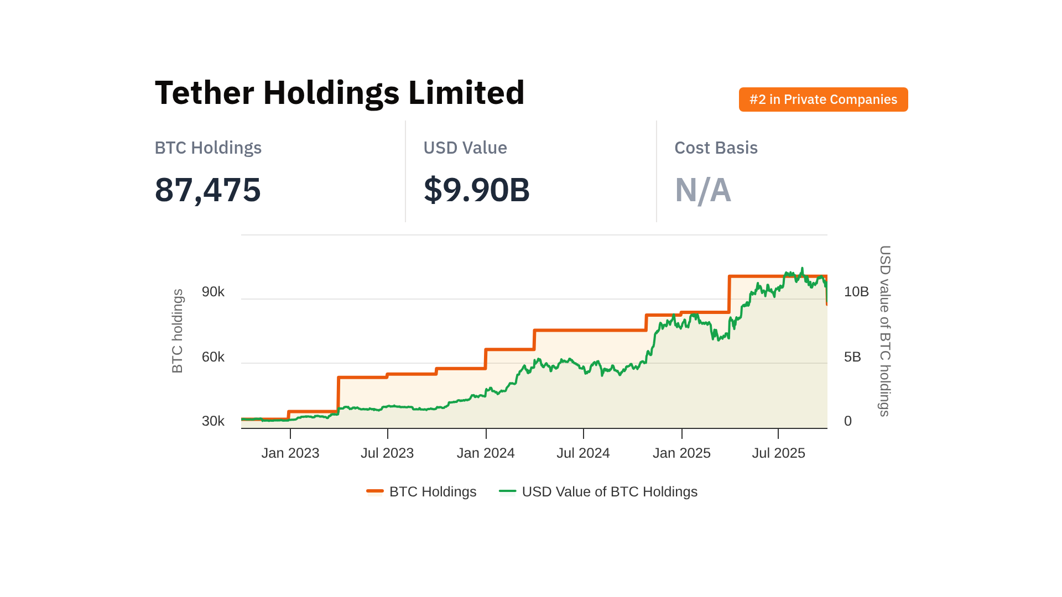Click the "USD value of BTC holdings" axis title
The height and width of the screenshot is (597, 1062).
885,331
